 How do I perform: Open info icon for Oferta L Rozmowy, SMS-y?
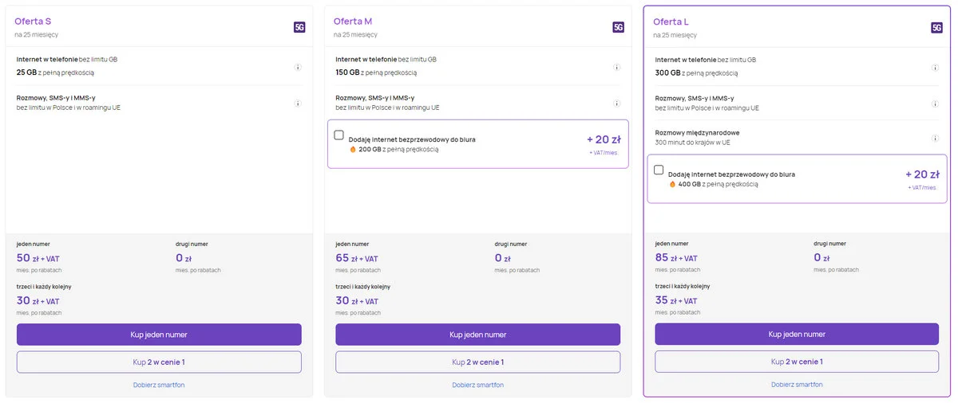click(x=936, y=104)
